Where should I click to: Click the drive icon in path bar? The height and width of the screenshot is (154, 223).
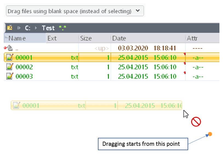tap(10, 28)
